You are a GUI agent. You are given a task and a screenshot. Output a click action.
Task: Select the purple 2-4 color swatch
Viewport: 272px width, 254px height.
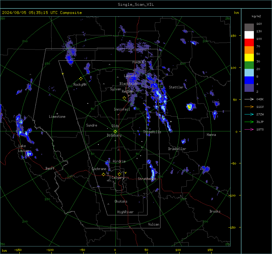(249, 88)
